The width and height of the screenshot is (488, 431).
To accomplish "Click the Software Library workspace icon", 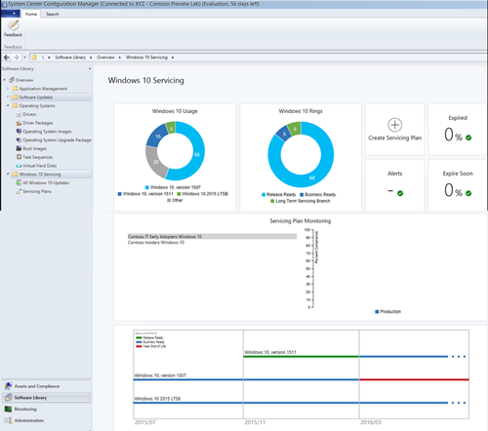I will click(x=8, y=398).
